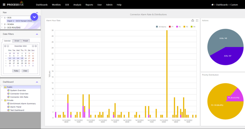This screenshot has height=129, width=245.
Task: Switch to the Preset date tab
Action: [26, 41]
